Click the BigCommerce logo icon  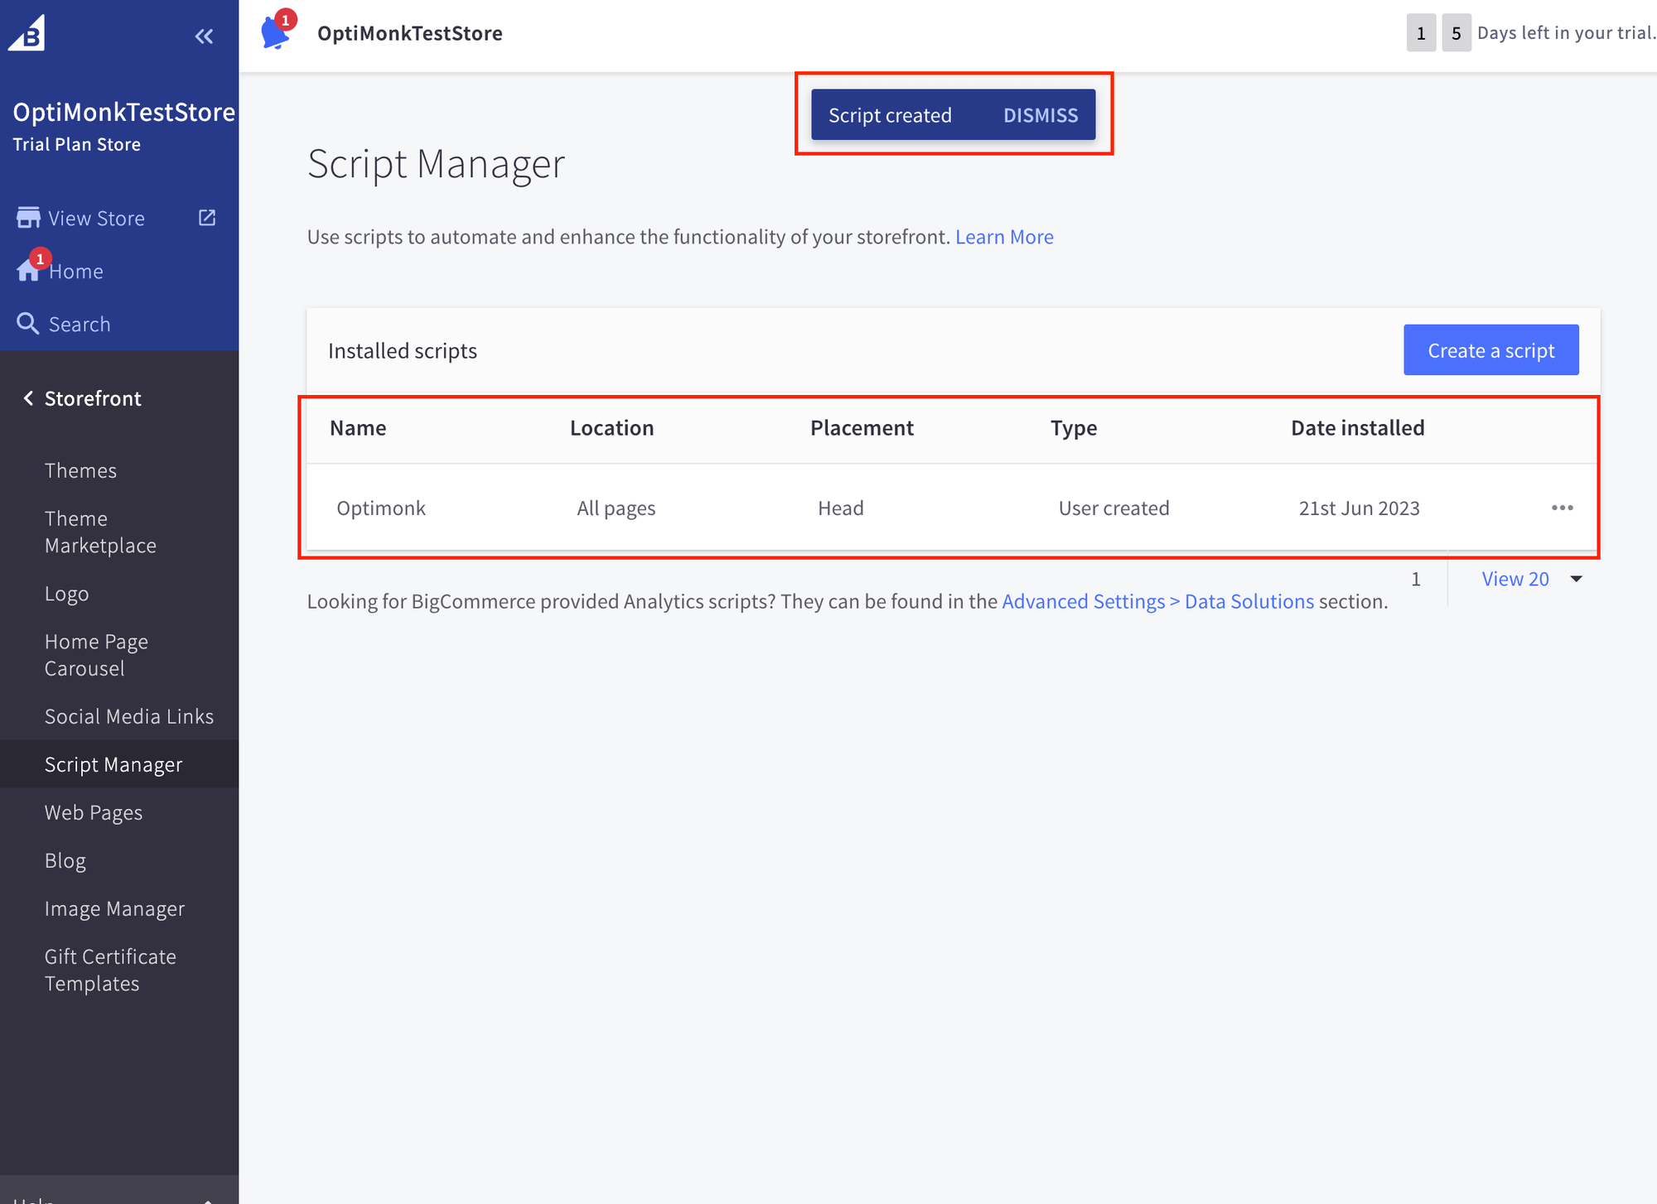tap(27, 33)
